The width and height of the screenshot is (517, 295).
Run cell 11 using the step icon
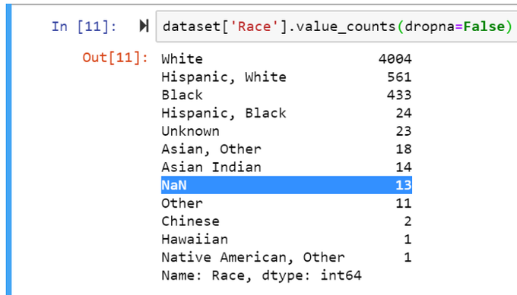(x=144, y=26)
